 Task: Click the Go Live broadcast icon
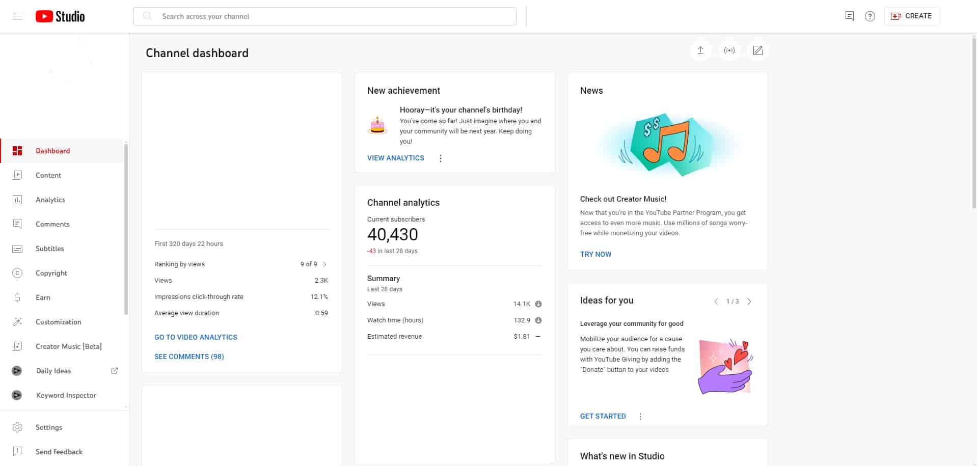tap(729, 50)
